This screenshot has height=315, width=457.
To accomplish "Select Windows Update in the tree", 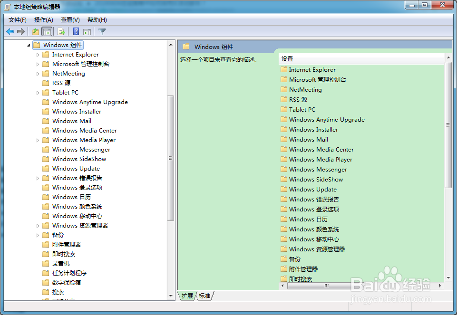I will [76, 169].
